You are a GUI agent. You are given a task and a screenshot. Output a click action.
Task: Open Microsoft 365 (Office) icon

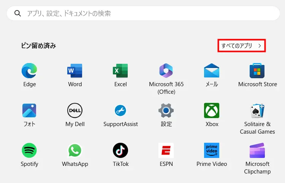tap(166, 71)
